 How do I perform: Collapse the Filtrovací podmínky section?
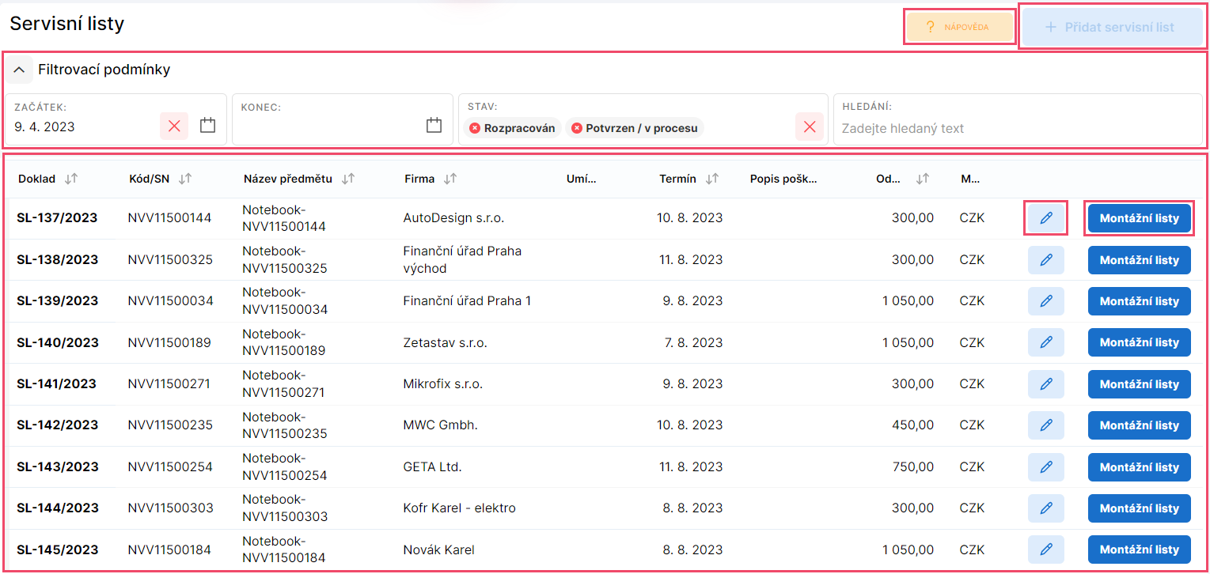point(20,70)
